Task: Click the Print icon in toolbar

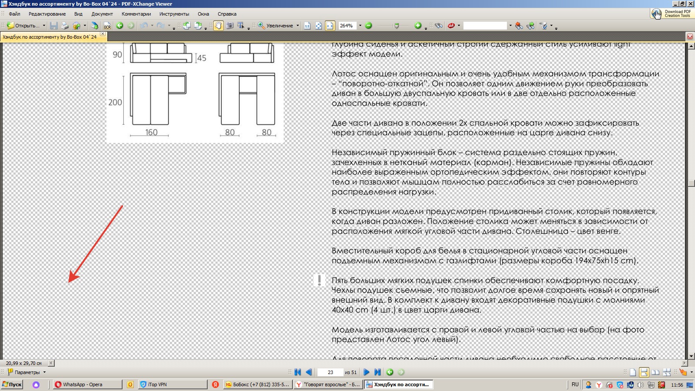Action: pyautogui.click(x=65, y=26)
